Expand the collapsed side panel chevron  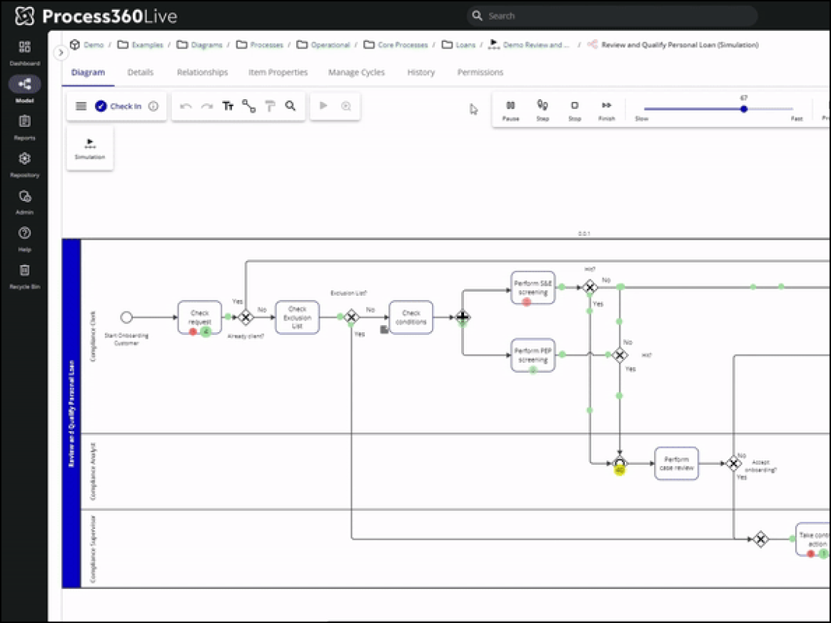[61, 53]
